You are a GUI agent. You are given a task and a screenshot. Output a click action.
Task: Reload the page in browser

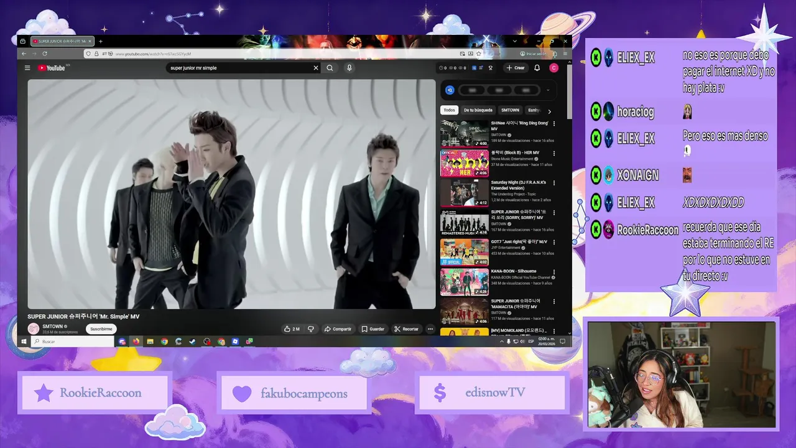44,54
